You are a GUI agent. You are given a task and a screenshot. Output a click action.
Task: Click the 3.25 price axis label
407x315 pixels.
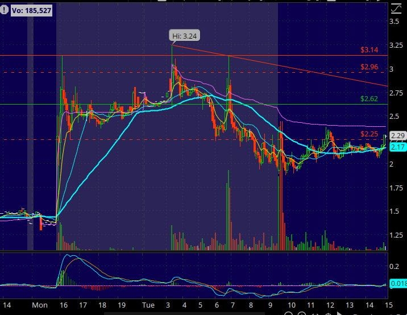point(396,45)
